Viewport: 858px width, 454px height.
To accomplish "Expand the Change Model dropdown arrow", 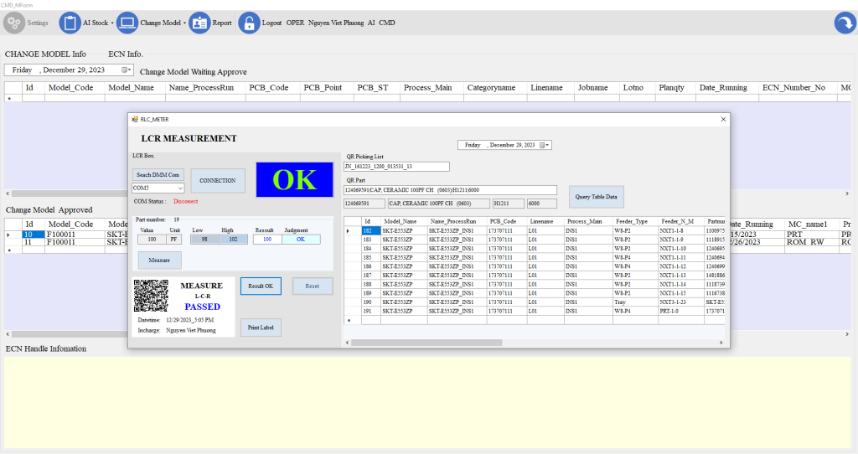I will coord(184,23).
